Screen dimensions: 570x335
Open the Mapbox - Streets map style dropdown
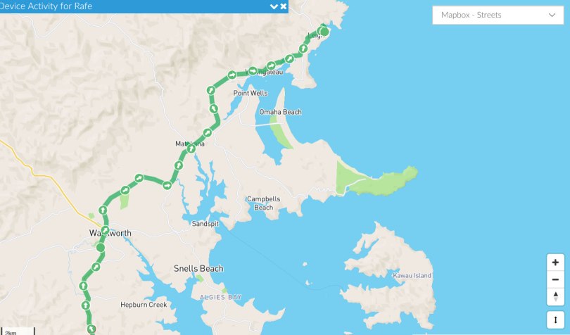[x=498, y=15]
